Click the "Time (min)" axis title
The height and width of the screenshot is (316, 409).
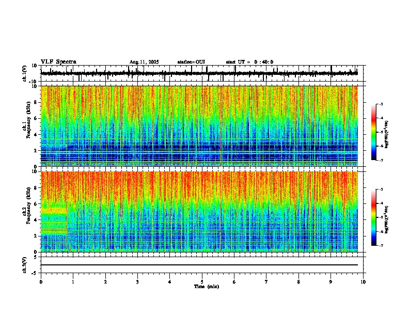coord(207,287)
